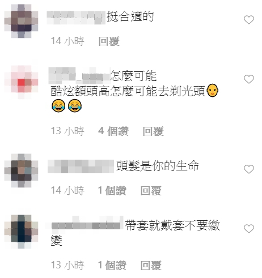
Task: View the 4 個讚 likes list
Action: pos(113,131)
